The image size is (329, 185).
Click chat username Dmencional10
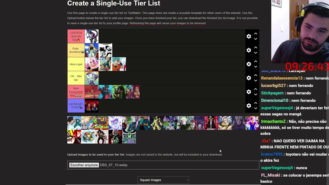coord(275,100)
